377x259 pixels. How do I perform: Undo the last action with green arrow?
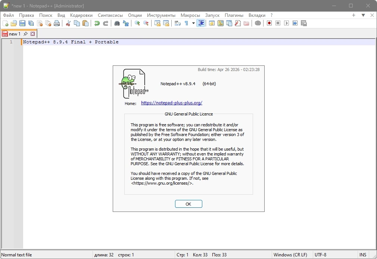tap(97, 23)
